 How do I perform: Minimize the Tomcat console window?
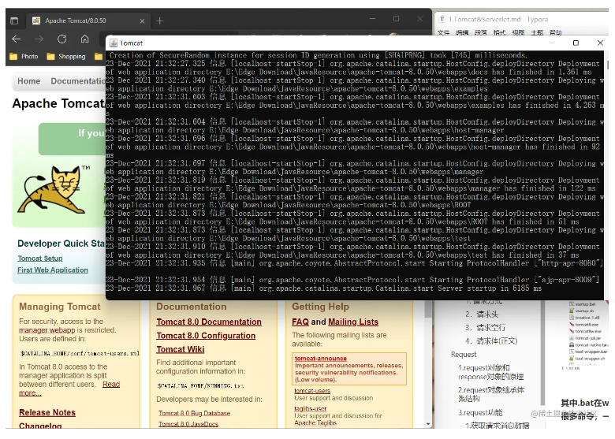click(552, 43)
